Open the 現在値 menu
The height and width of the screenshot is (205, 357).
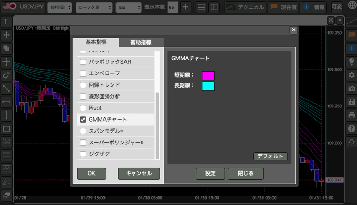coord(283,7)
